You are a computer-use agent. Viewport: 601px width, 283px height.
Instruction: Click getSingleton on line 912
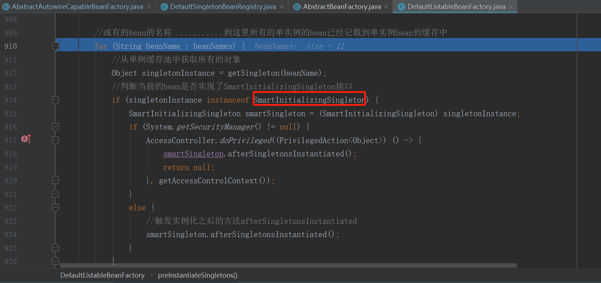[253, 73]
